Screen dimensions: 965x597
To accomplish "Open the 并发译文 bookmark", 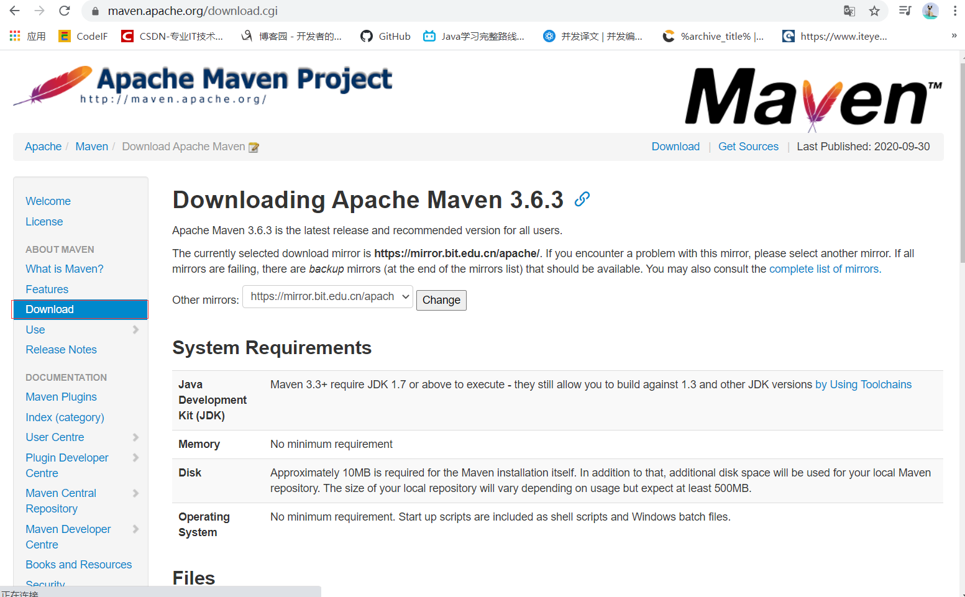I will (x=593, y=36).
